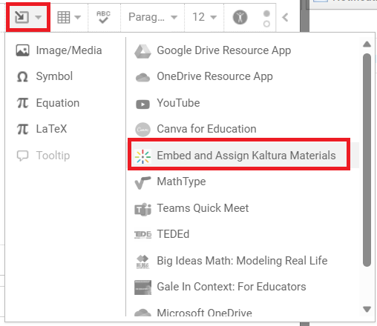Expand the insert table dropdown
Screen dimensions: 377x326
pos(69,17)
